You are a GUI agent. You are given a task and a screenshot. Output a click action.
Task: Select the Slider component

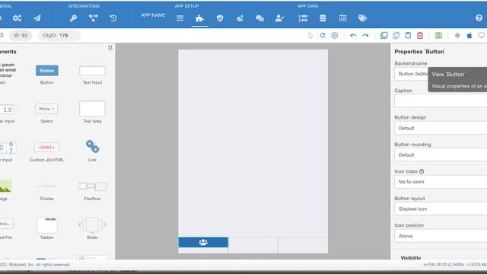(92, 228)
